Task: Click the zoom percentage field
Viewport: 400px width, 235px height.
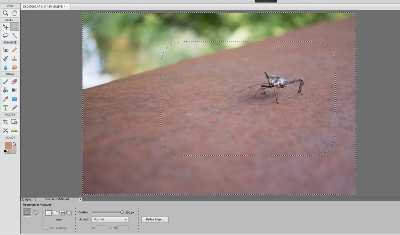Action: pos(27,199)
